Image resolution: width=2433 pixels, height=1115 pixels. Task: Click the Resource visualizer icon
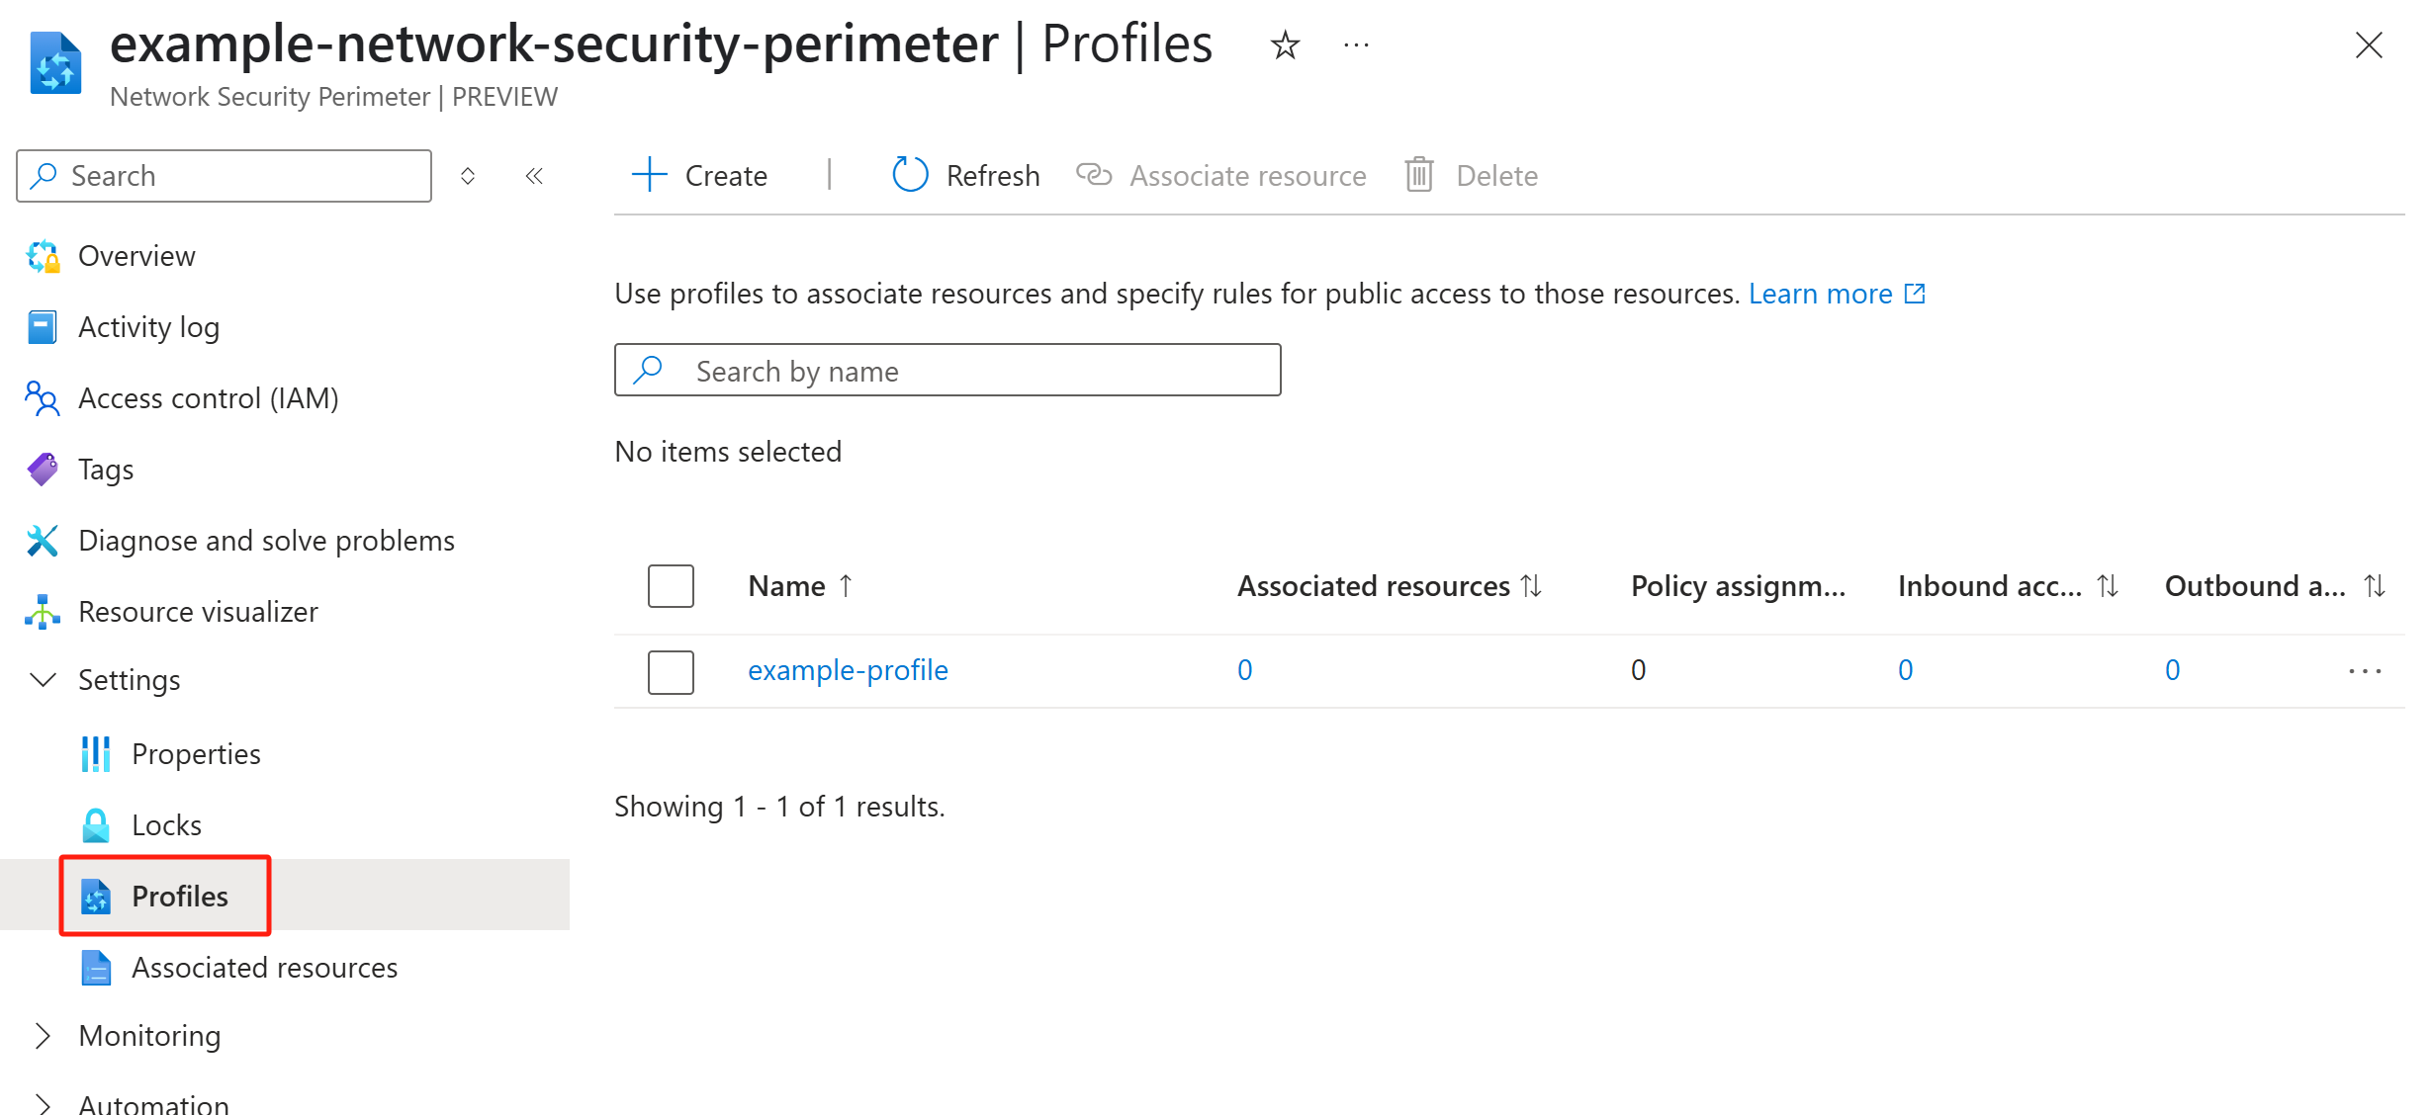pyautogui.click(x=43, y=612)
